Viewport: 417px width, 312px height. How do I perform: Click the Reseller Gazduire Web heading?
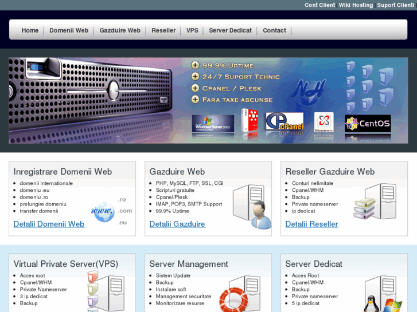(x=330, y=172)
